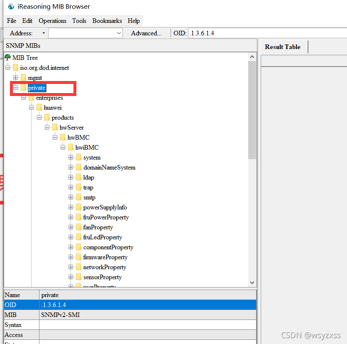Click the enterprises folder icon

click(32, 98)
